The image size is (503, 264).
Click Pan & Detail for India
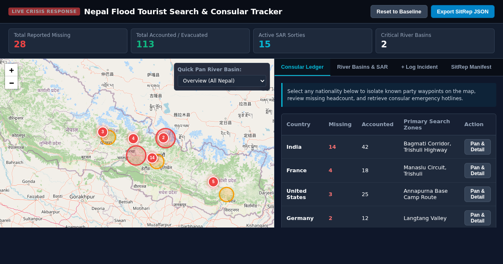point(477,147)
